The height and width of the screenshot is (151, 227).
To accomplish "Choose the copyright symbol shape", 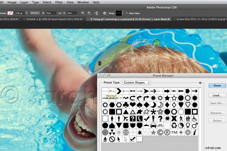I will (x=160, y=132).
